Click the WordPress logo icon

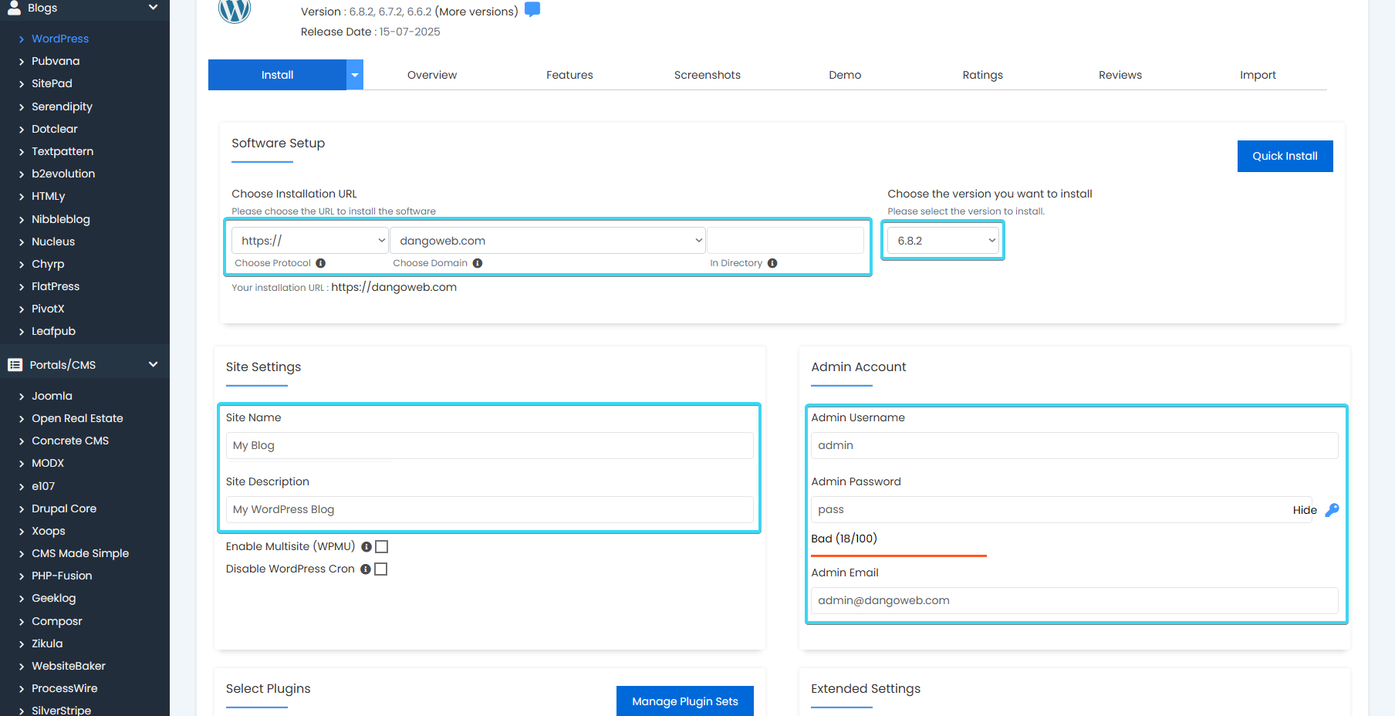[235, 10]
